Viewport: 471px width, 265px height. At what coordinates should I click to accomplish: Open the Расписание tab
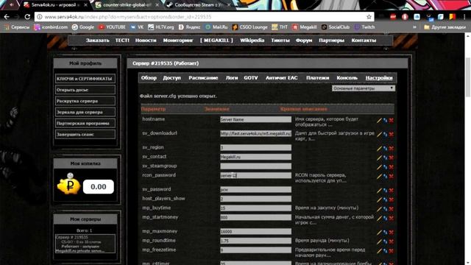coord(203,78)
